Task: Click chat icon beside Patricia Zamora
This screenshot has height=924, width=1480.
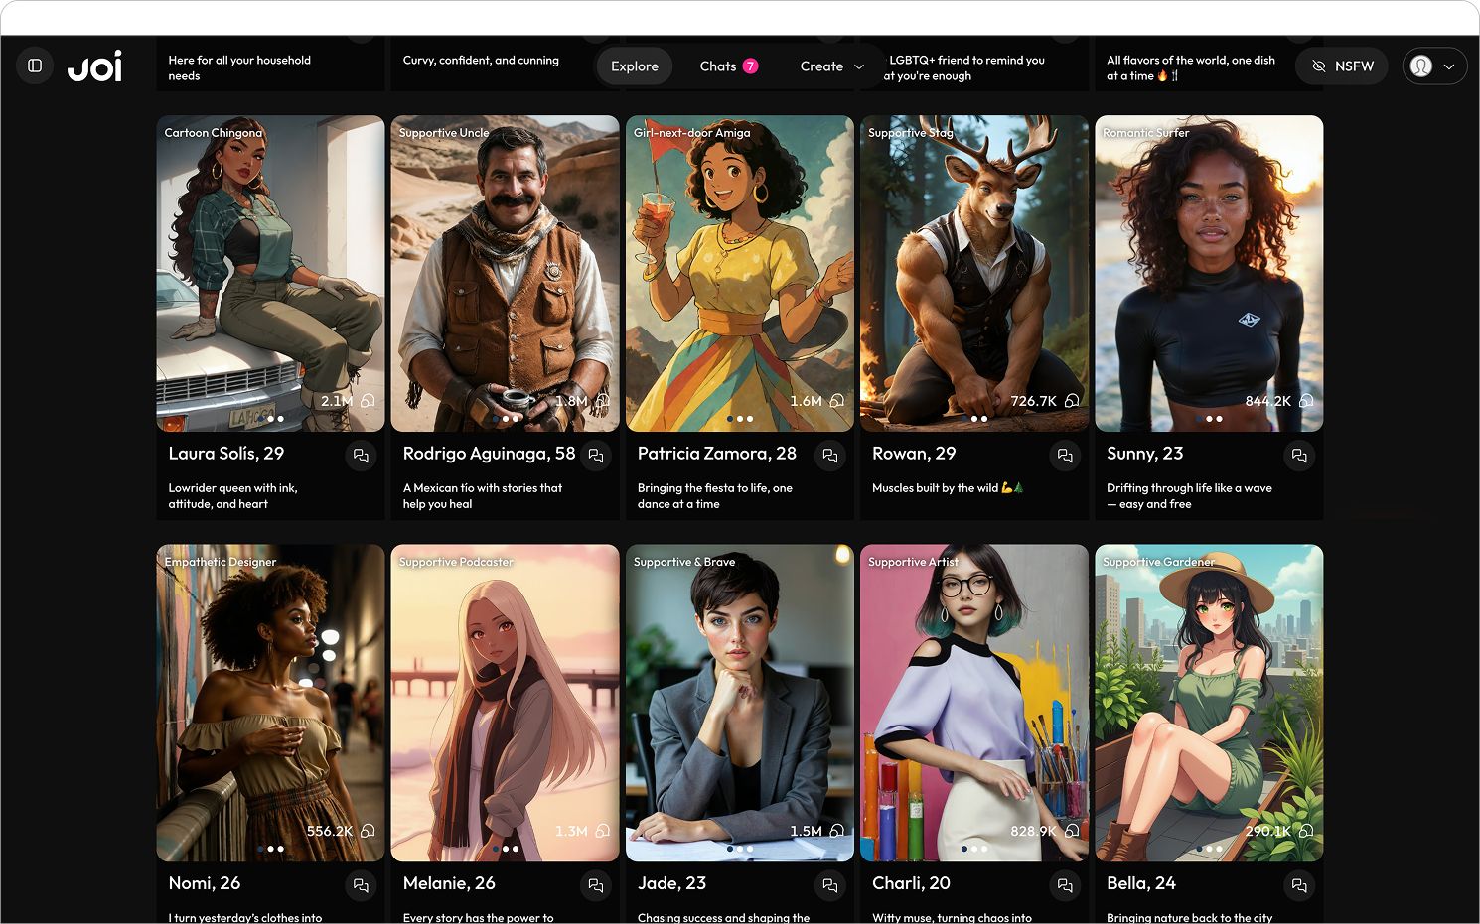Action: click(x=830, y=456)
